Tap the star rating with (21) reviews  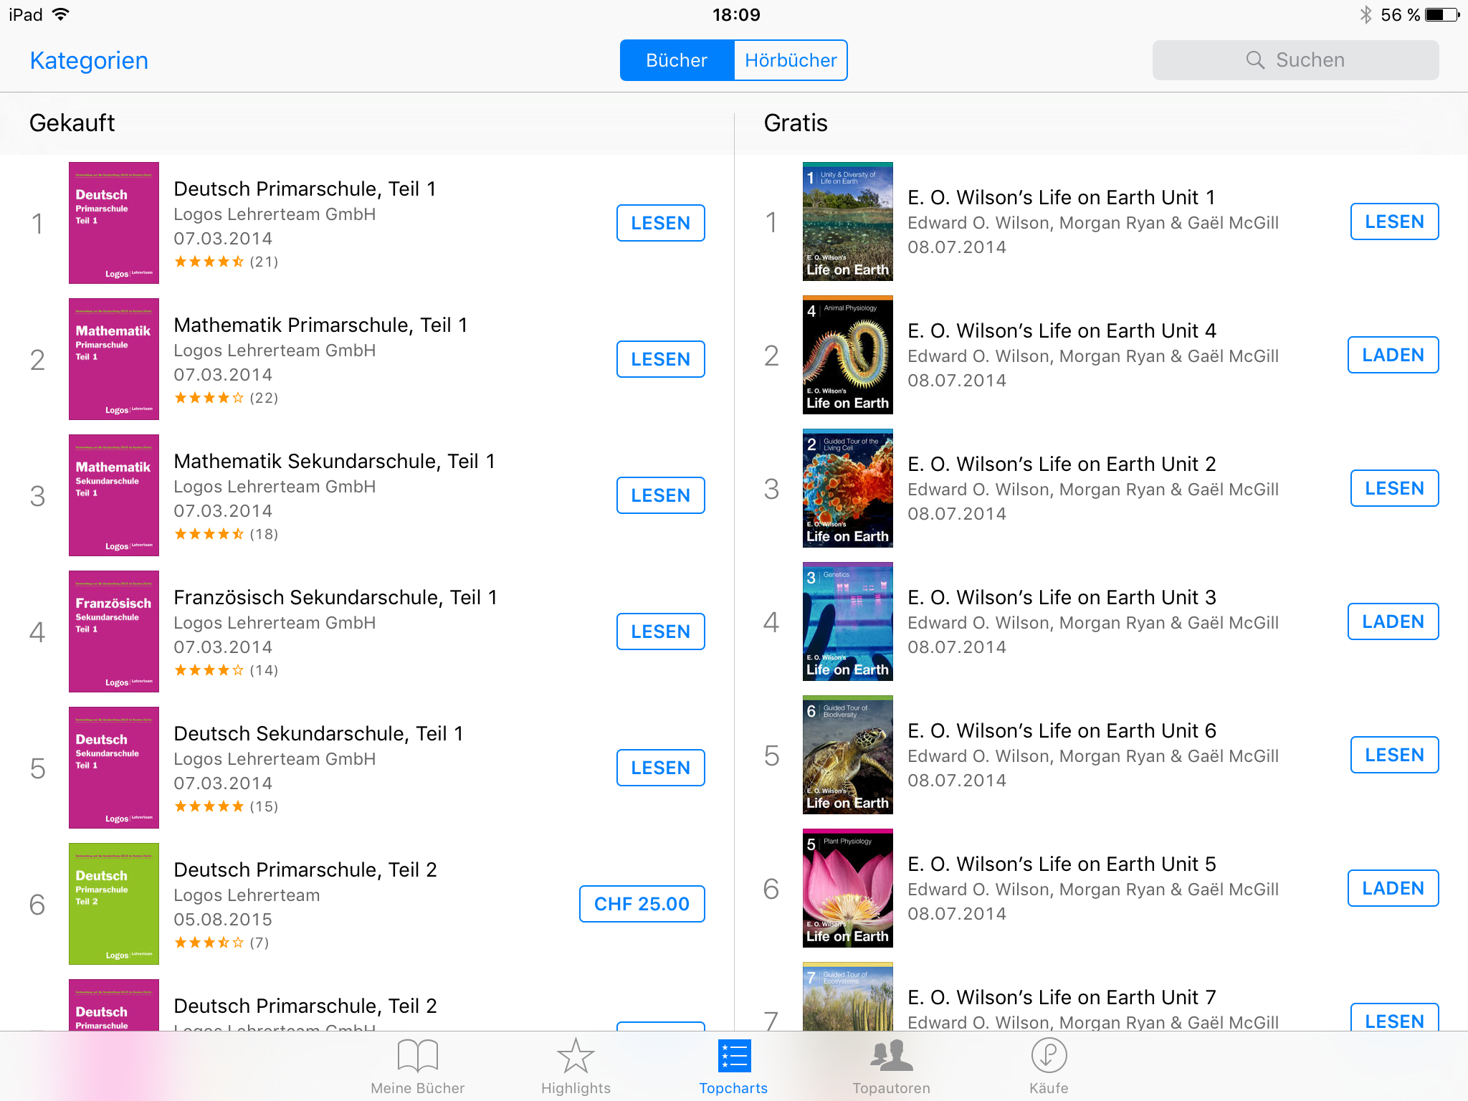coord(226,262)
